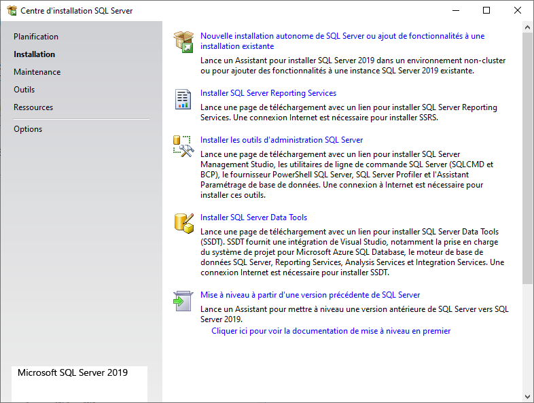Open the Options section
The image size is (534, 403).
pos(28,129)
